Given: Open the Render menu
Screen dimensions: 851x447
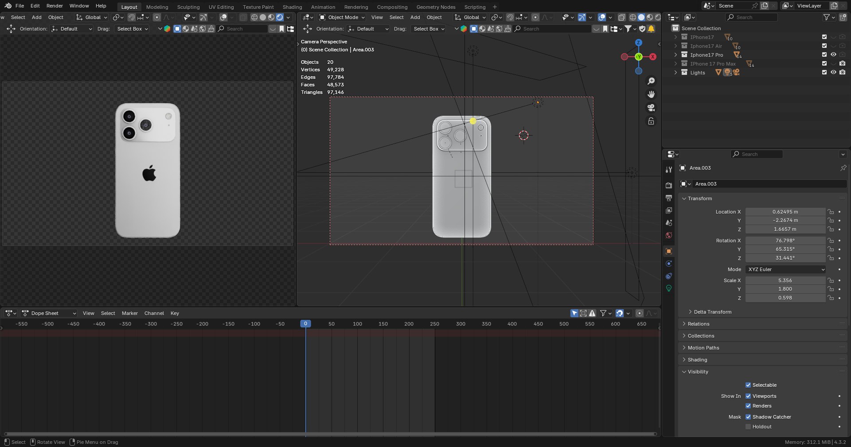Looking at the screenshot, I should click(55, 6).
